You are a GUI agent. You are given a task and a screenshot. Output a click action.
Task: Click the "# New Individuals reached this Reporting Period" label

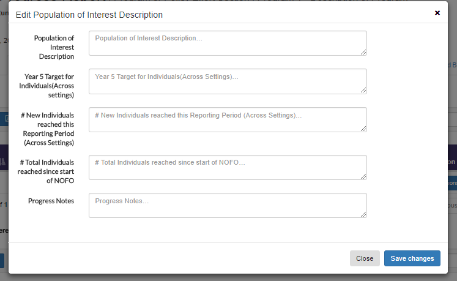point(48,129)
